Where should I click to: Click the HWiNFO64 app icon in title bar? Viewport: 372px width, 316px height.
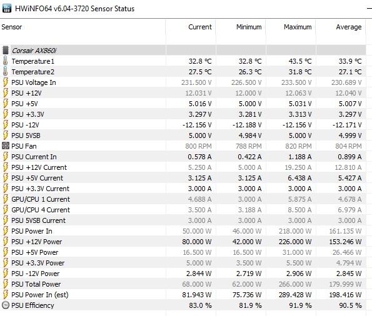pyautogui.click(x=7, y=9)
